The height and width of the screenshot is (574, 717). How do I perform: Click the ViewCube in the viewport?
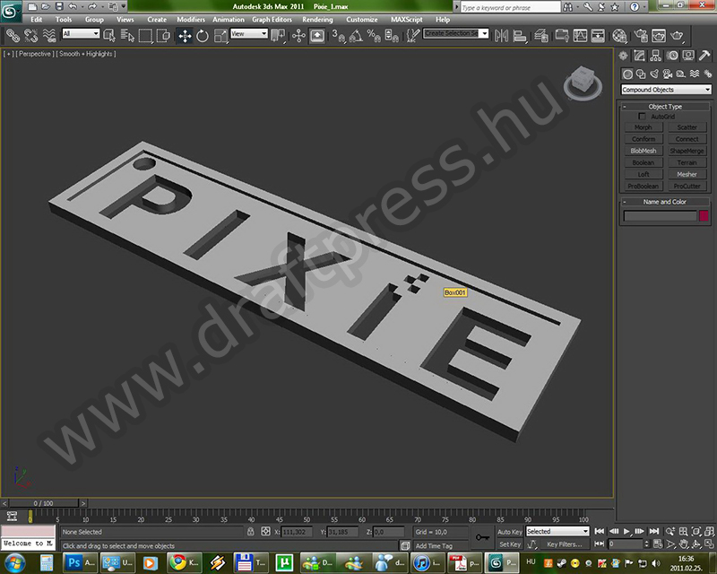583,83
